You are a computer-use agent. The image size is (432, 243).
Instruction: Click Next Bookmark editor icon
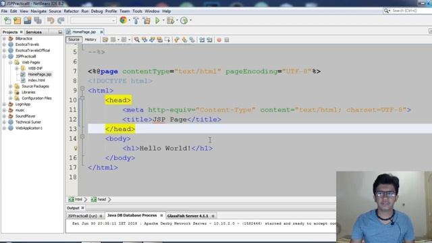(x=184, y=40)
